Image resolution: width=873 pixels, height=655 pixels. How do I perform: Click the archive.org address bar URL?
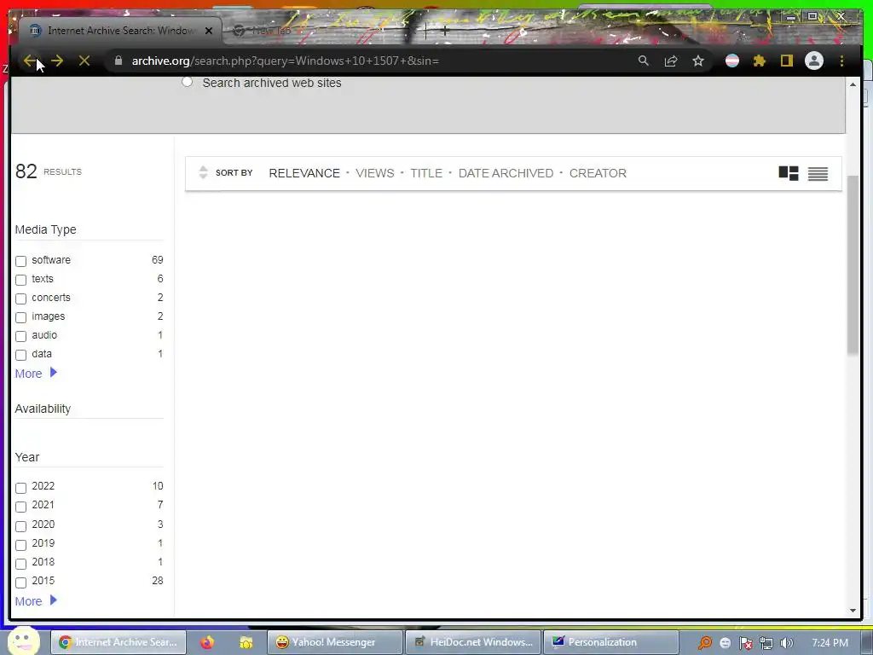[285, 61]
